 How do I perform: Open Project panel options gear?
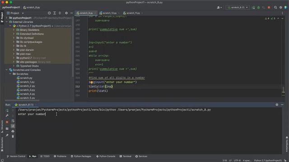pos(66,13)
